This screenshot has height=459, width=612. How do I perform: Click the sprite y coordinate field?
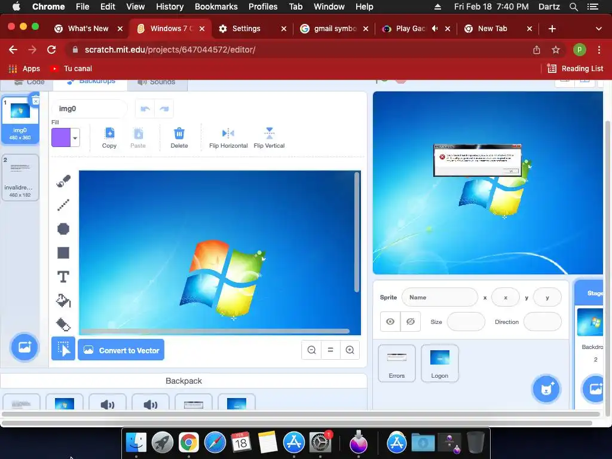click(547, 298)
